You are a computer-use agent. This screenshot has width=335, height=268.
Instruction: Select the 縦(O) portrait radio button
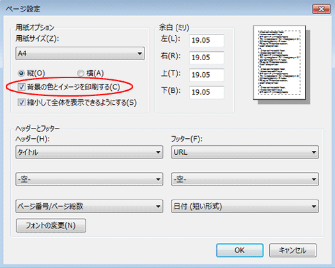21,74
